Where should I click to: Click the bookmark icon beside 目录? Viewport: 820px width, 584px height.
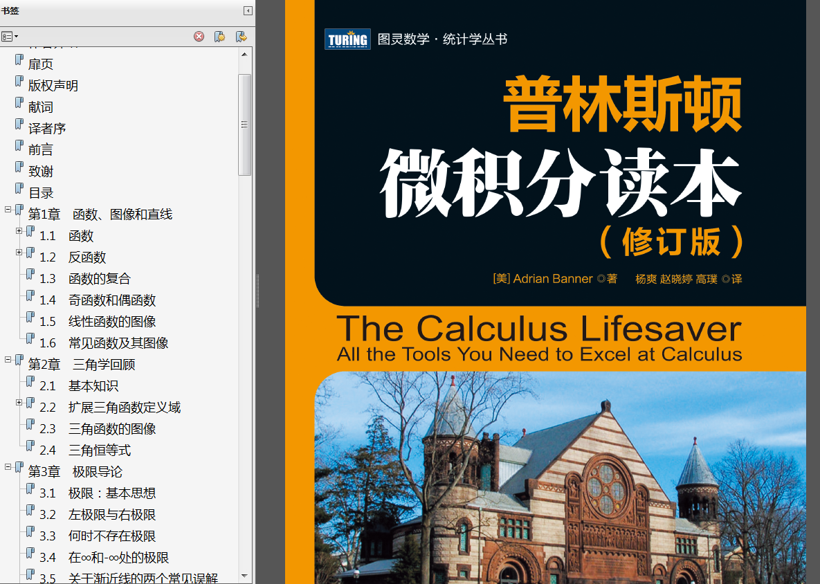[x=19, y=188]
